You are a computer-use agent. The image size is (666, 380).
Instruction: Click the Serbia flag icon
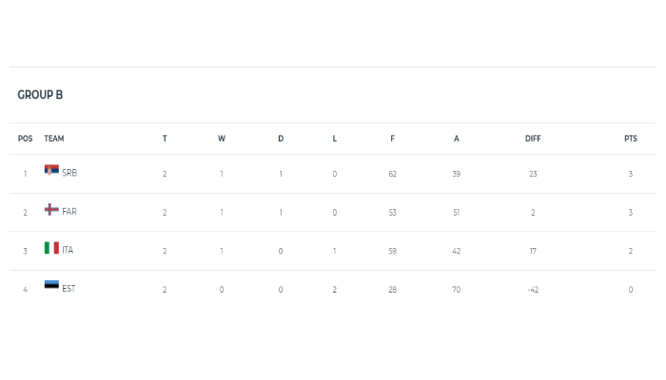tap(51, 171)
